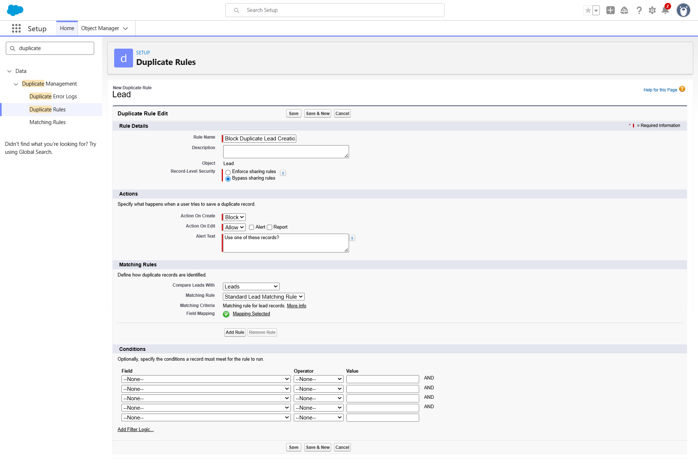
Task: Click the Quick Find magnifier icon
Action: [x=13, y=48]
